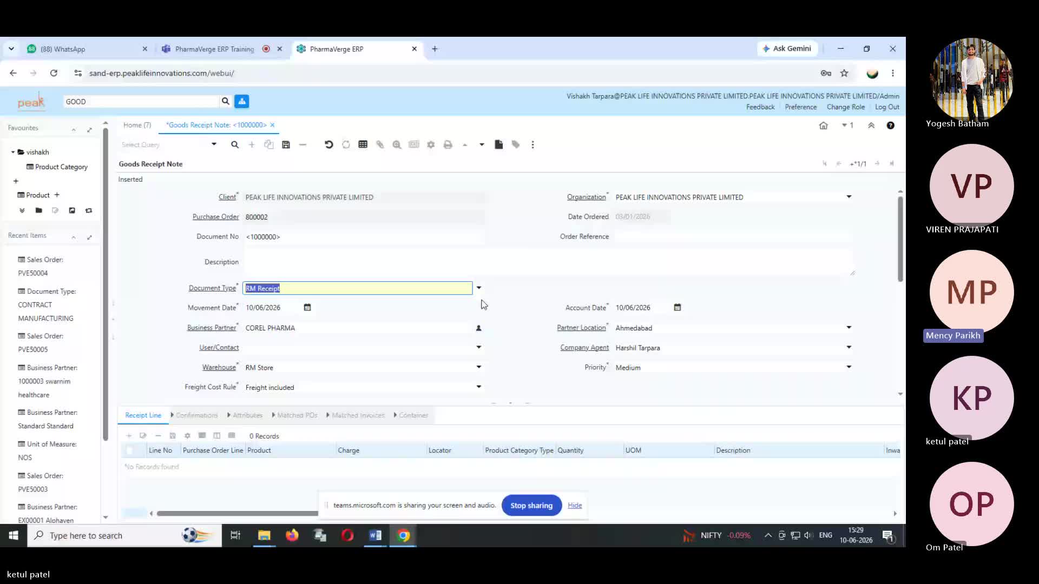Image resolution: width=1039 pixels, height=584 pixels.
Task: Switch to the Attributes tab
Action: pyautogui.click(x=247, y=415)
